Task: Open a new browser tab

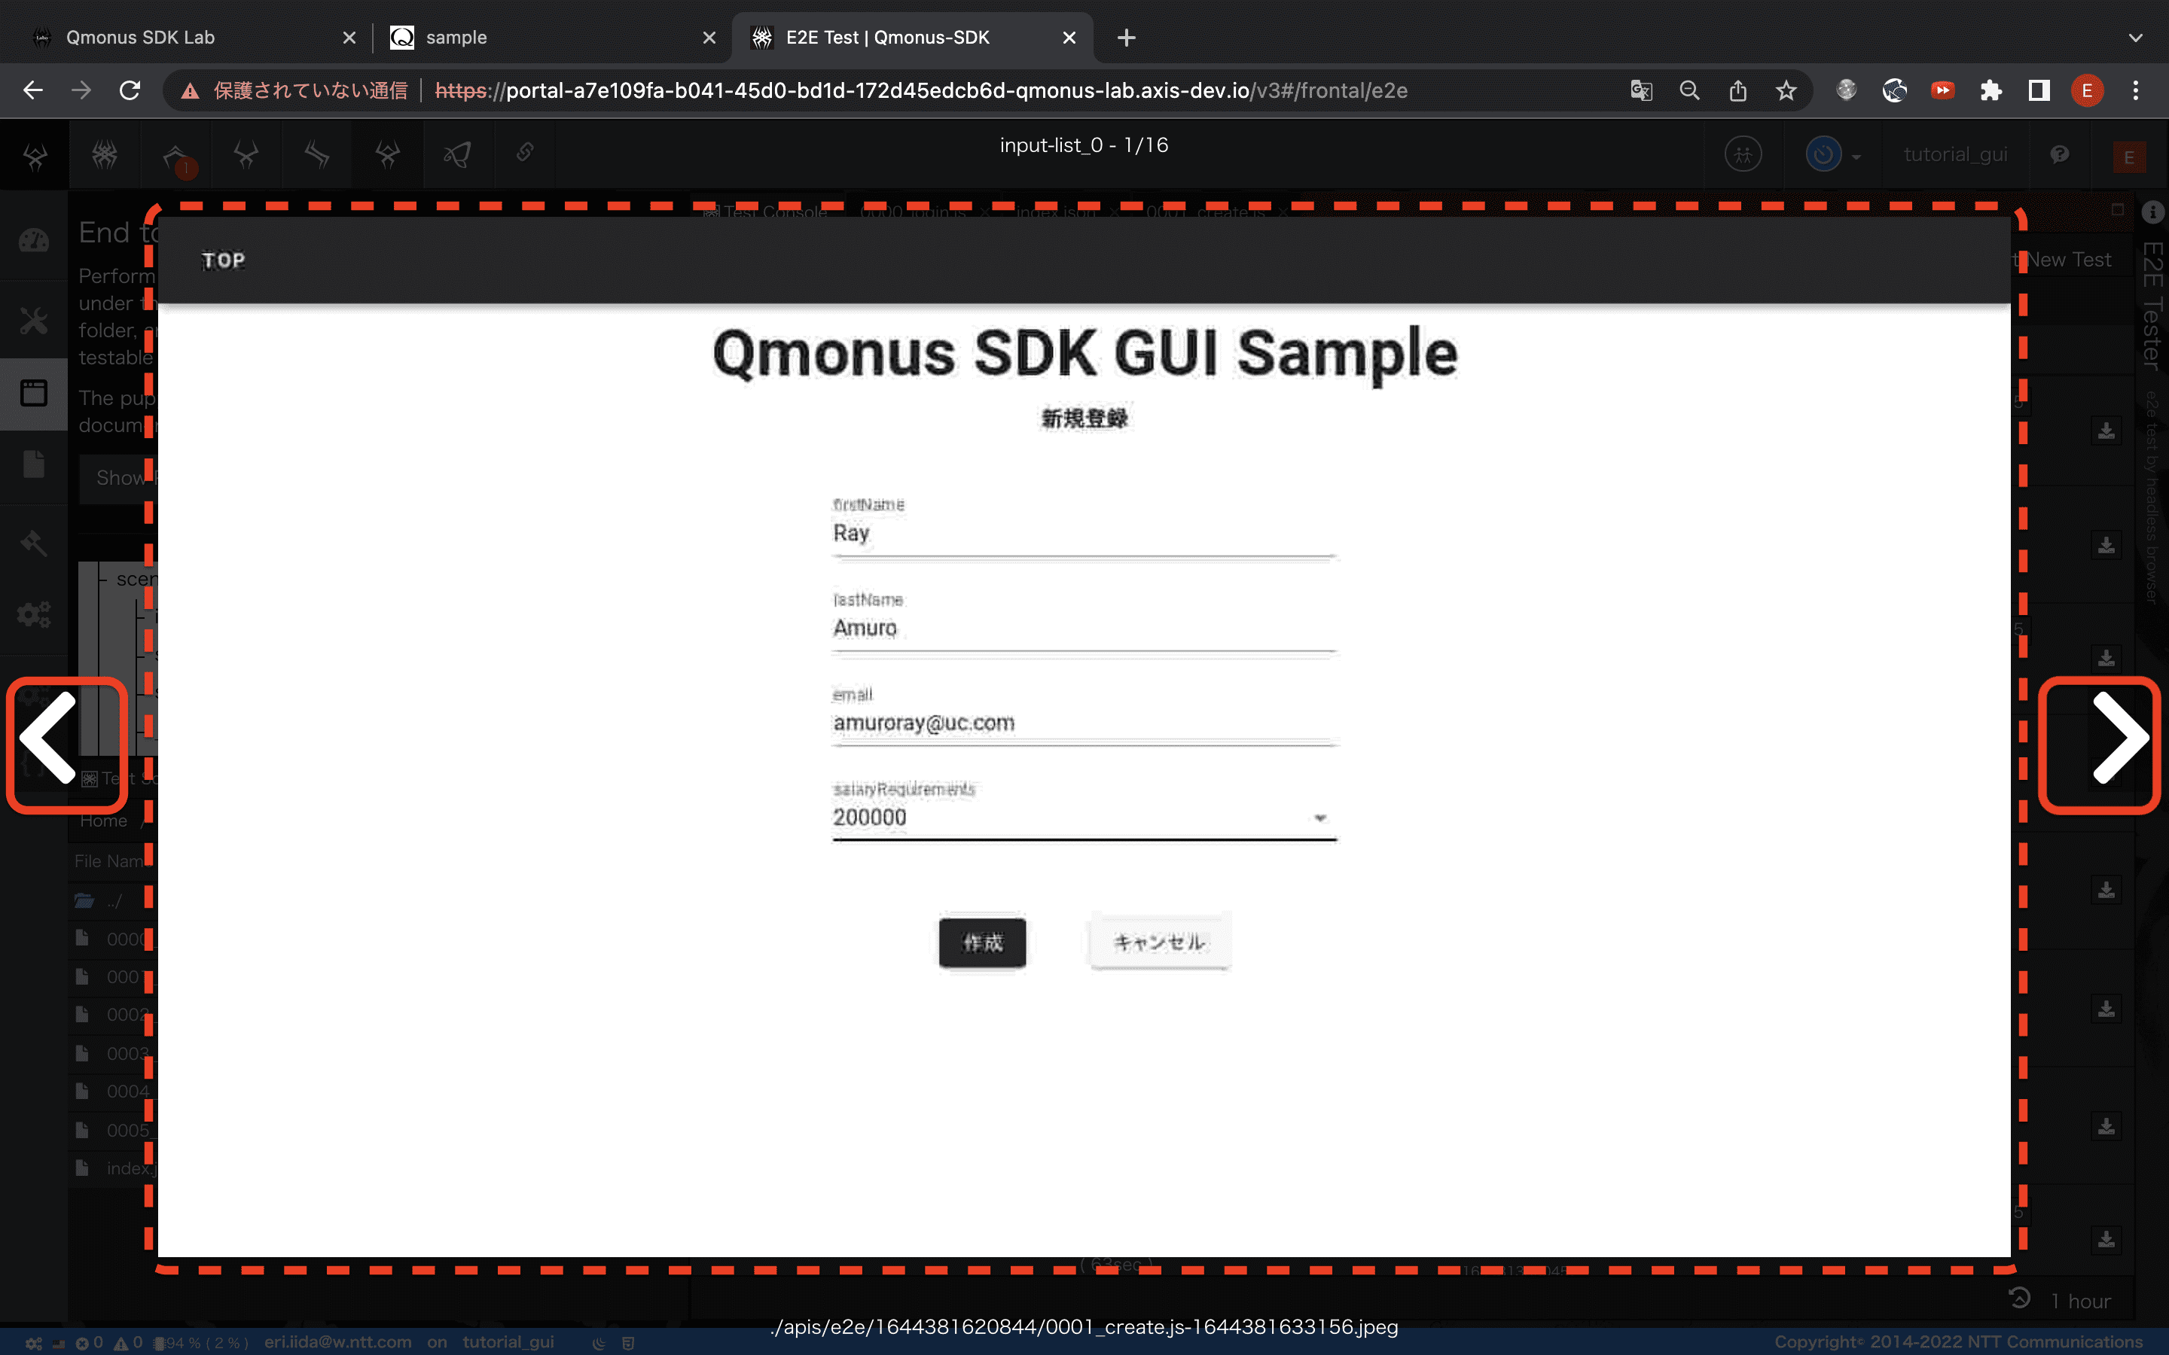Action: pyautogui.click(x=1127, y=38)
